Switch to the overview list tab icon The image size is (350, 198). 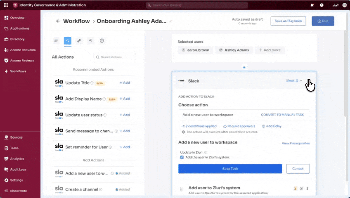tap(56, 40)
